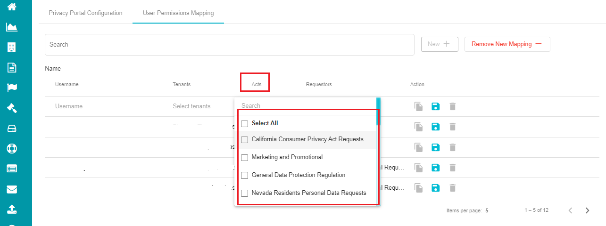Switch to Privacy Portal Configuration tab
The width and height of the screenshot is (606, 226).
[85, 13]
